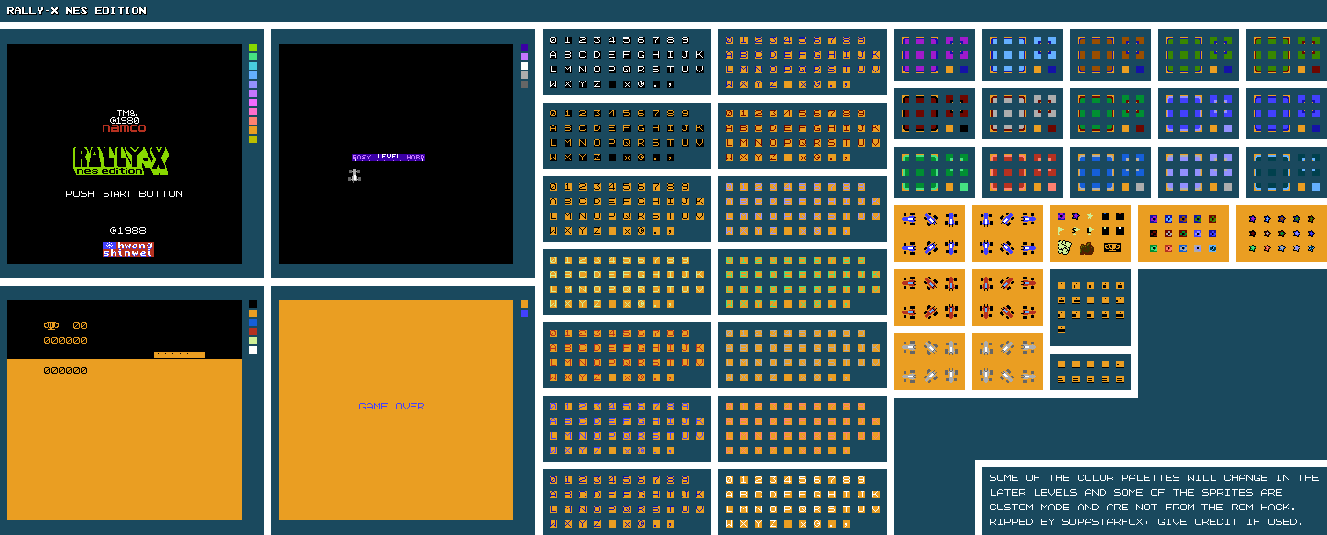Click digit 0 in the white-on-dark font sheet

(x=553, y=40)
